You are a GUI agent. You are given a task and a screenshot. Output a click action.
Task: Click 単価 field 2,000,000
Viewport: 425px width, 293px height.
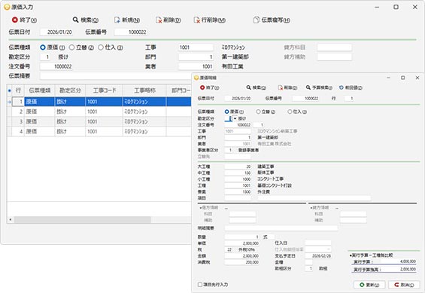point(242,243)
